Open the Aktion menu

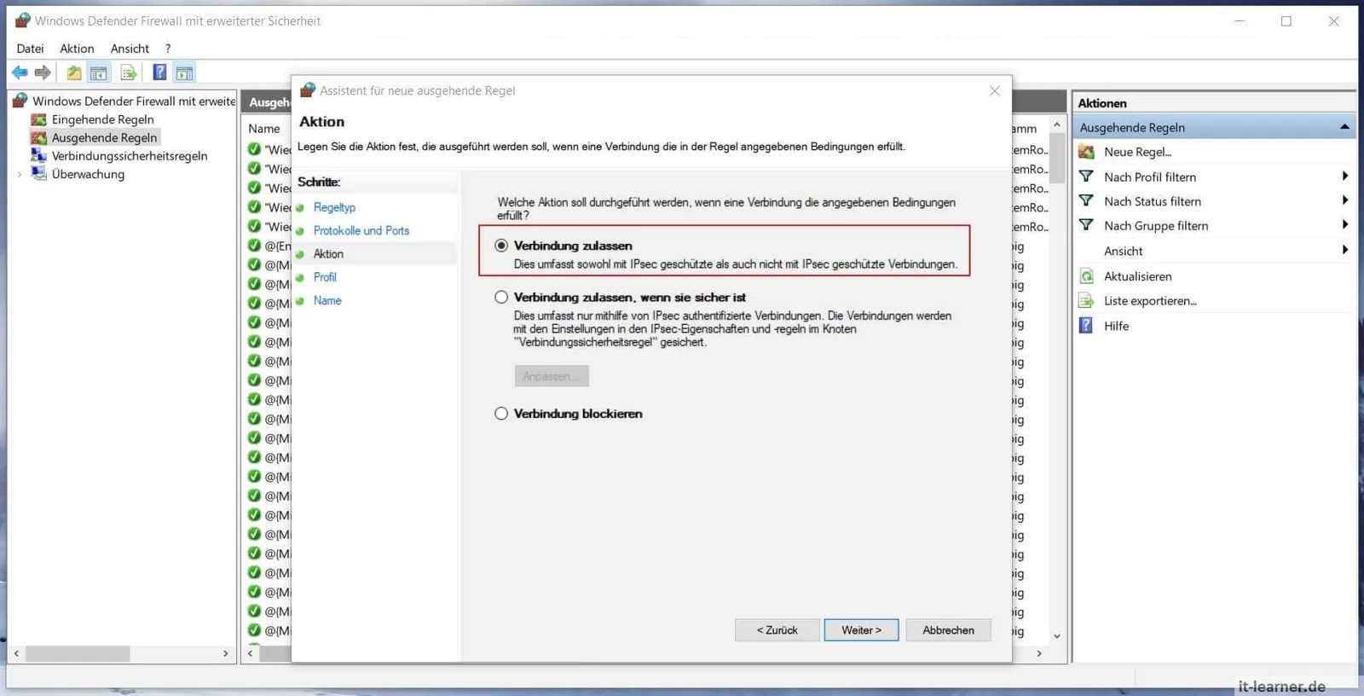(77, 49)
